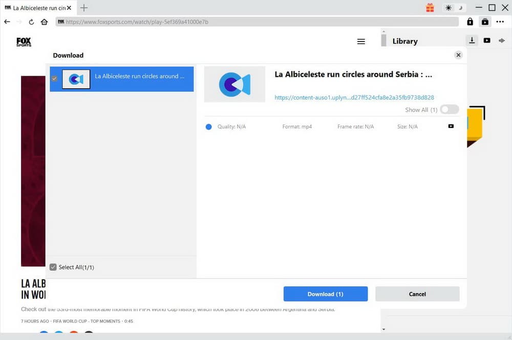This screenshot has height=340, width=512.
Task: Show downloads in Library panel
Action: coord(472,40)
